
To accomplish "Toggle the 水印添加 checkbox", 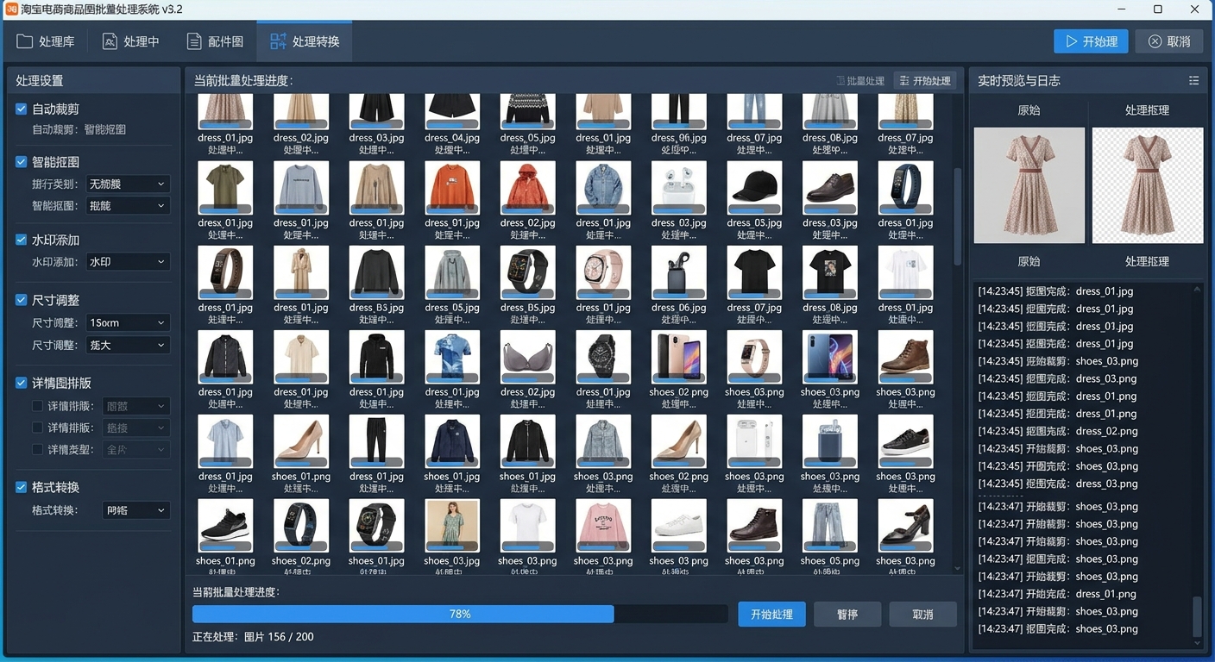I will [22, 240].
